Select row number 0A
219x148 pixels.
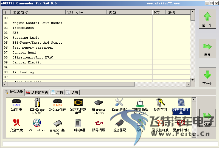click(97, 67)
